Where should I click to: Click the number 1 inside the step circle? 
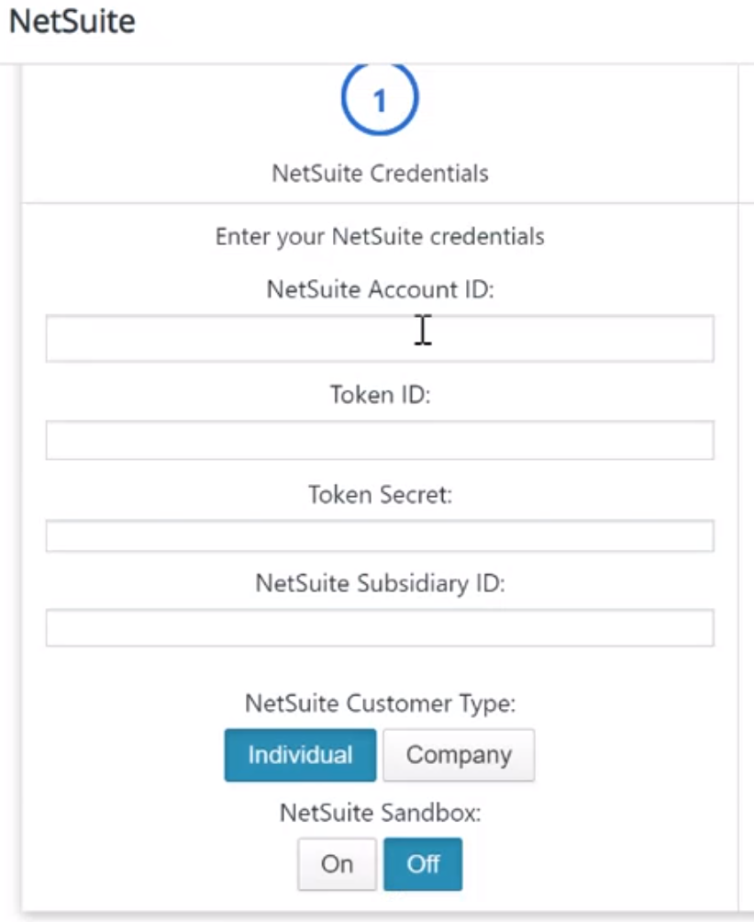click(x=380, y=99)
